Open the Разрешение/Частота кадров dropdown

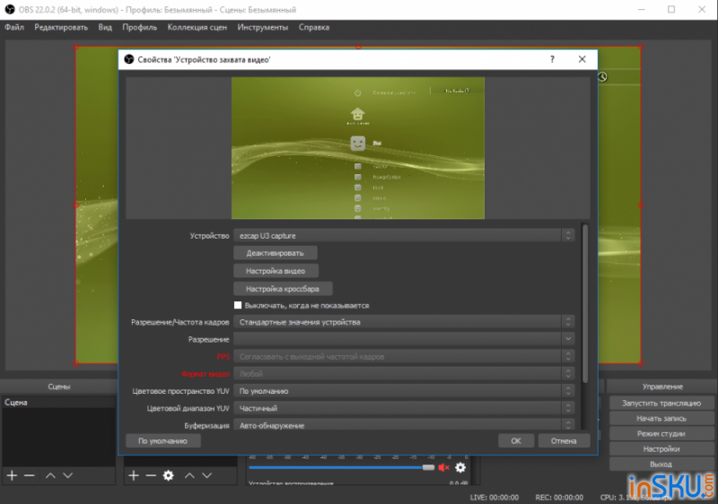pyautogui.click(x=403, y=322)
